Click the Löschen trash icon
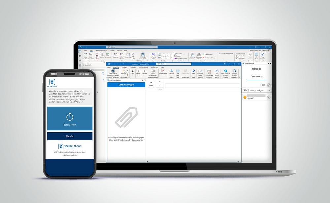 coord(102,55)
